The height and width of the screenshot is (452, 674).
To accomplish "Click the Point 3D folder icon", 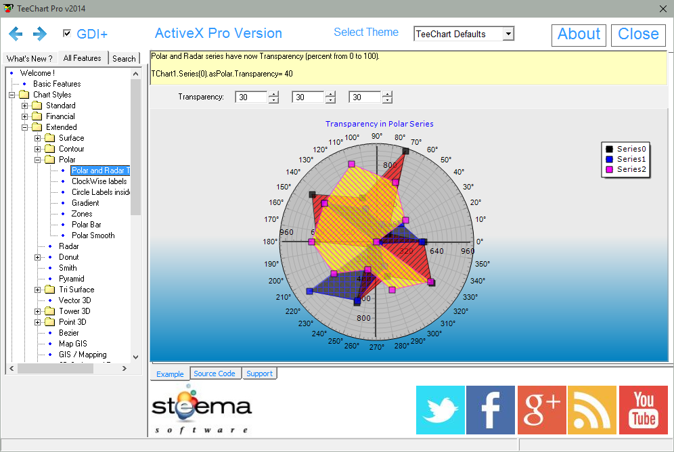I will click(50, 322).
